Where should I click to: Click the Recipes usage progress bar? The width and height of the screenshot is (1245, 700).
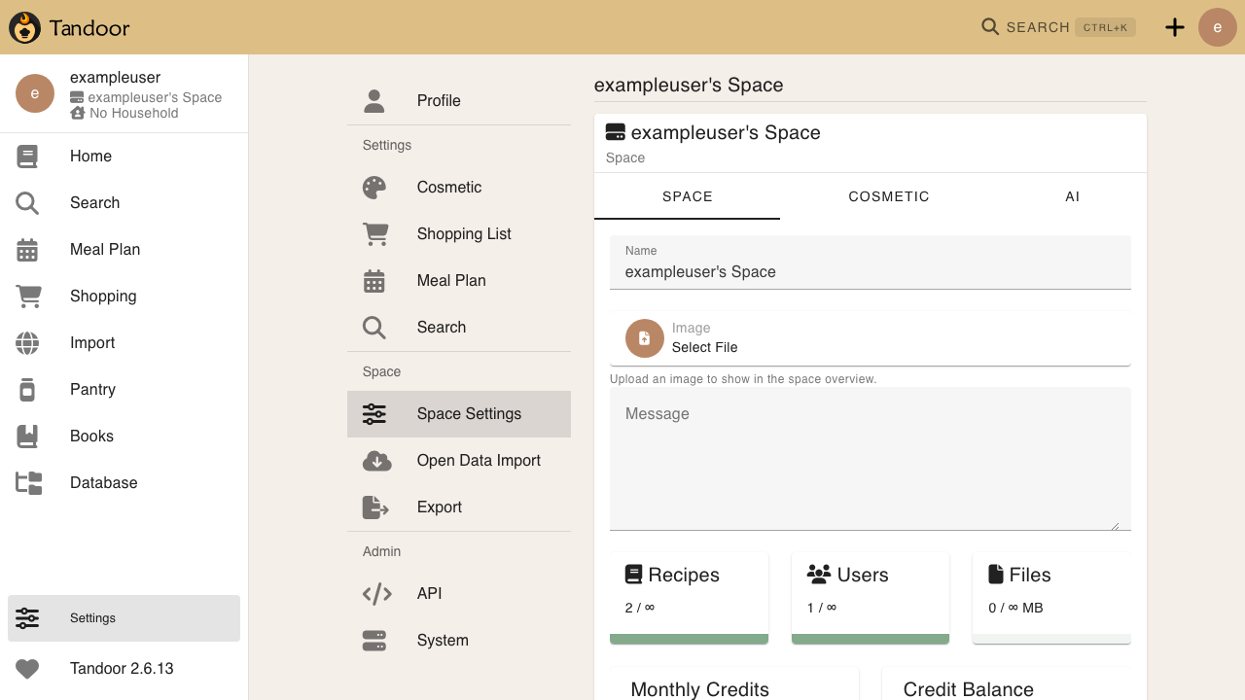pos(689,639)
